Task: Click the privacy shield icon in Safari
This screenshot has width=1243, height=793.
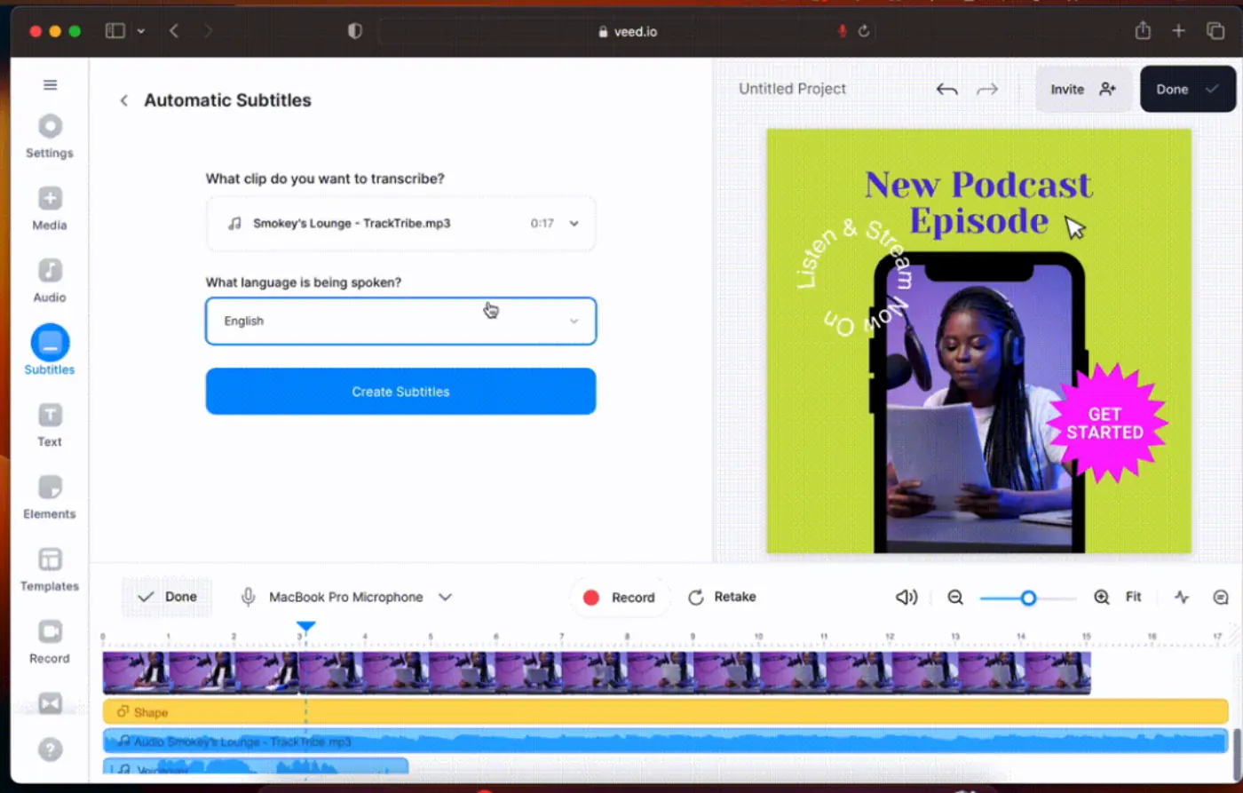Action: pos(355,31)
